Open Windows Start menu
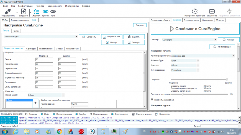This screenshot has width=241, height=135. click(x=5, y=132)
